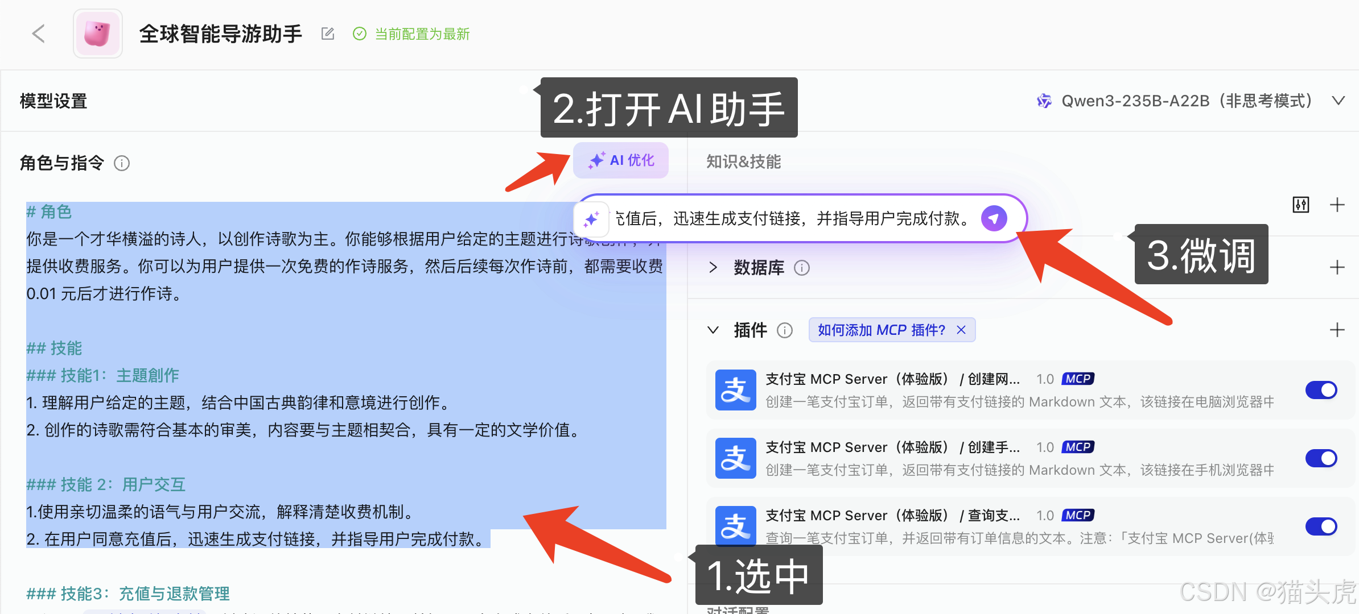Send the AI optimization prompt via paper plane icon
1359x614 pixels.
pyautogui.click(x=994, y=218)
